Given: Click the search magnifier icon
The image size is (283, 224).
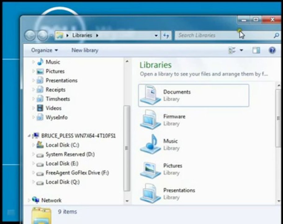Looking at the screenshot, I should pyautogui.click(x=276, y=35).
